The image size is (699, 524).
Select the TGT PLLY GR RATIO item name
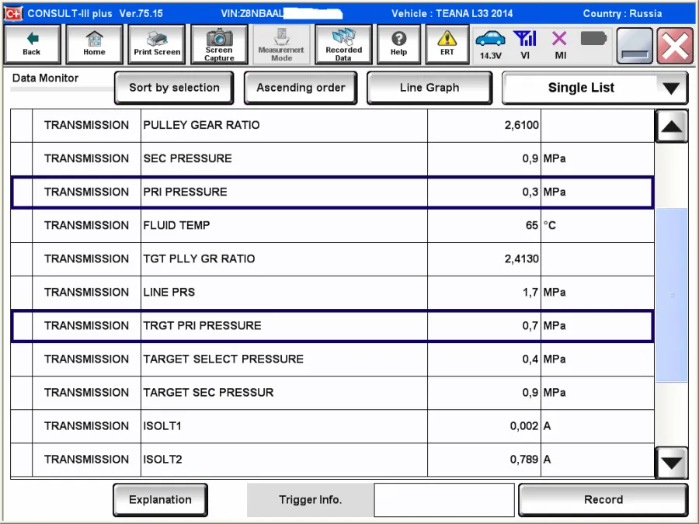tap(200, 259)
